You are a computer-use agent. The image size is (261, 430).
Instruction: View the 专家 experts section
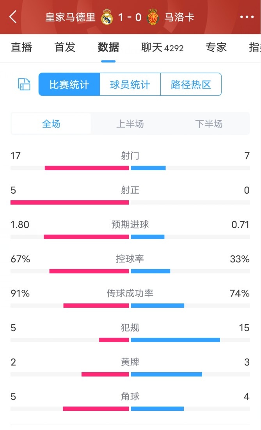tap(216, 47)
